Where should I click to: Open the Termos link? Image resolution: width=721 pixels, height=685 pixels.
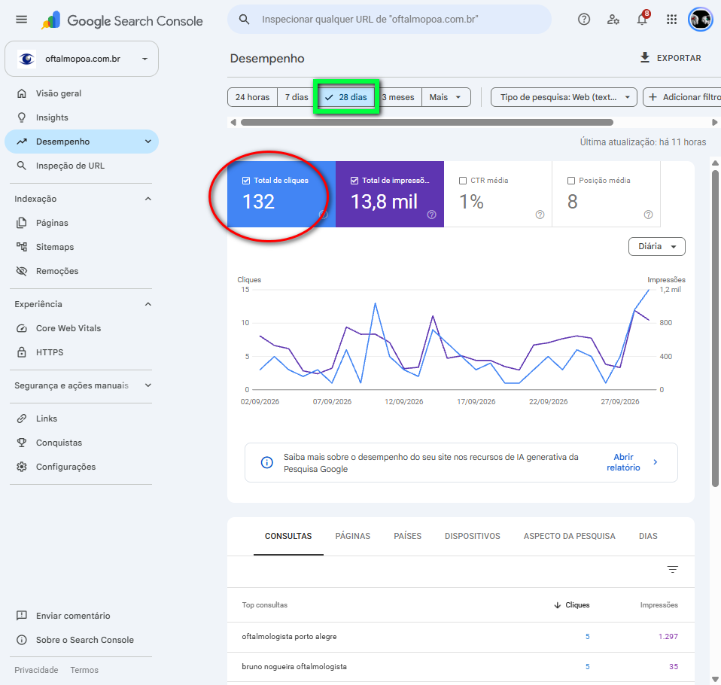coord(84,670)
